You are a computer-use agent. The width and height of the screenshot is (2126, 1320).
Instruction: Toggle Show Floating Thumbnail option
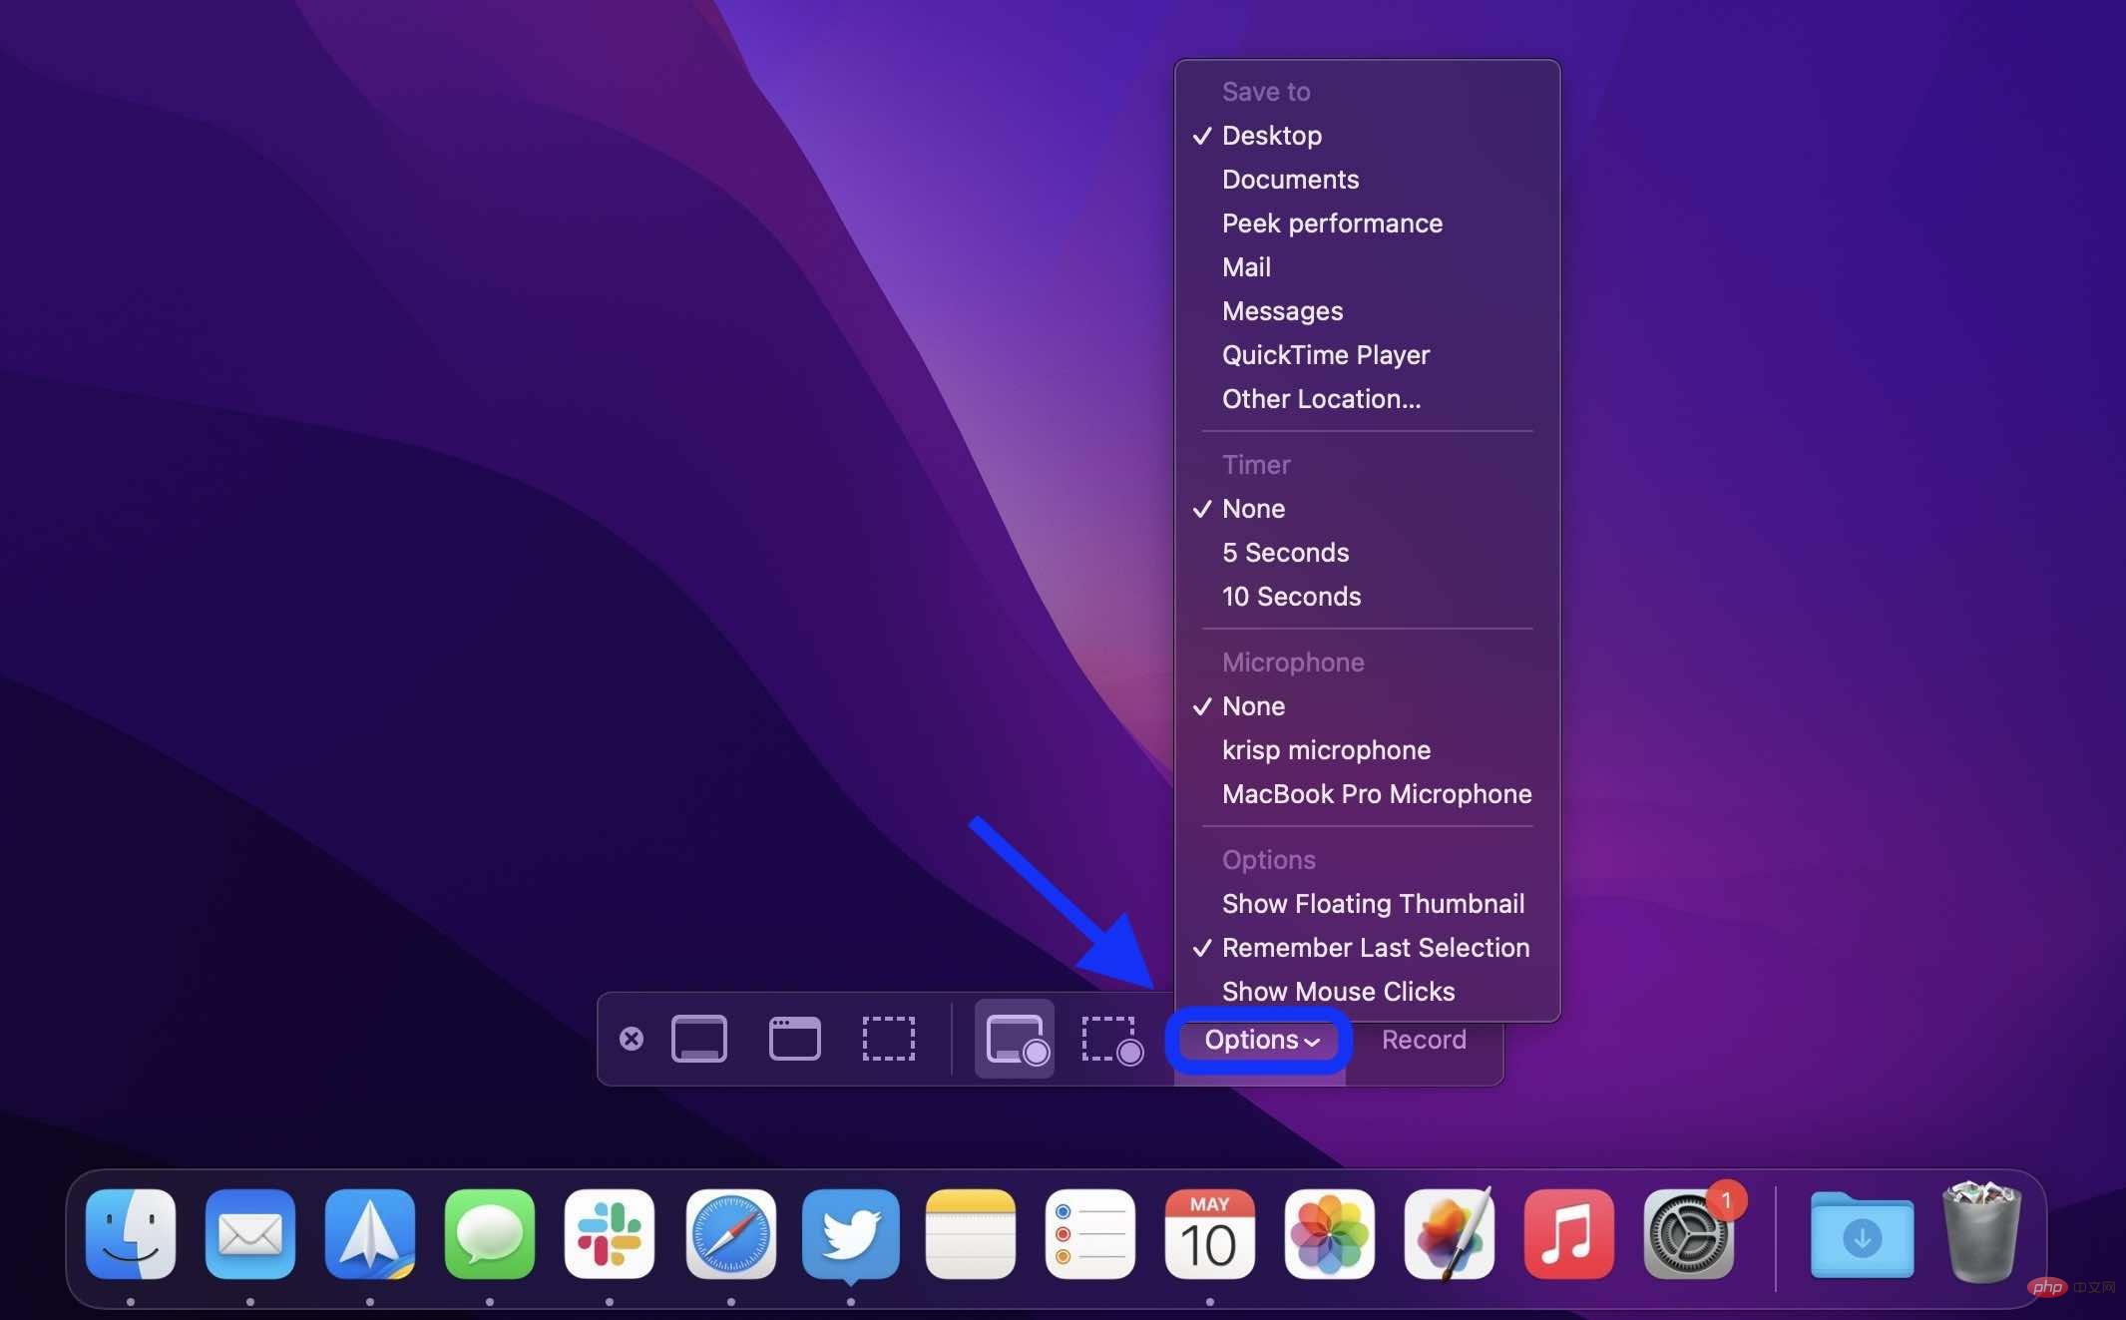coord(1372,902)
